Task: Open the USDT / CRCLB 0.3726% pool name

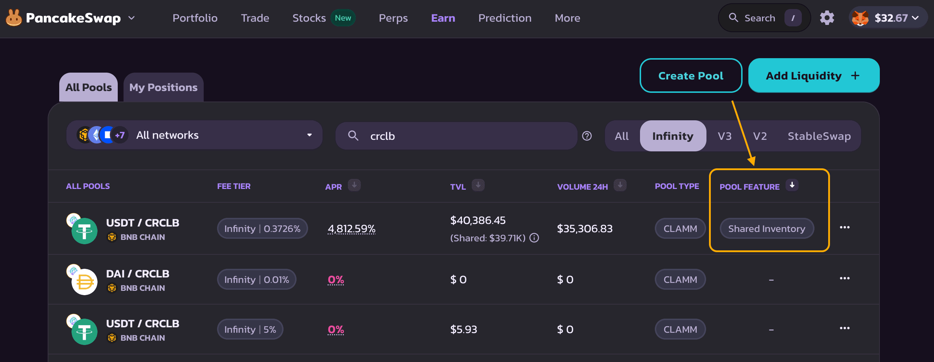Action: point(143,223)
